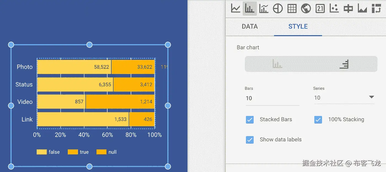
Task: Select the scatter chart icon
Action: [334, 9]
